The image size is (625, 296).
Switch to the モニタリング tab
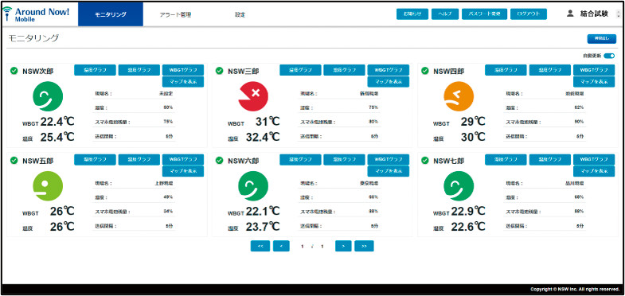[x=111, y=14]
